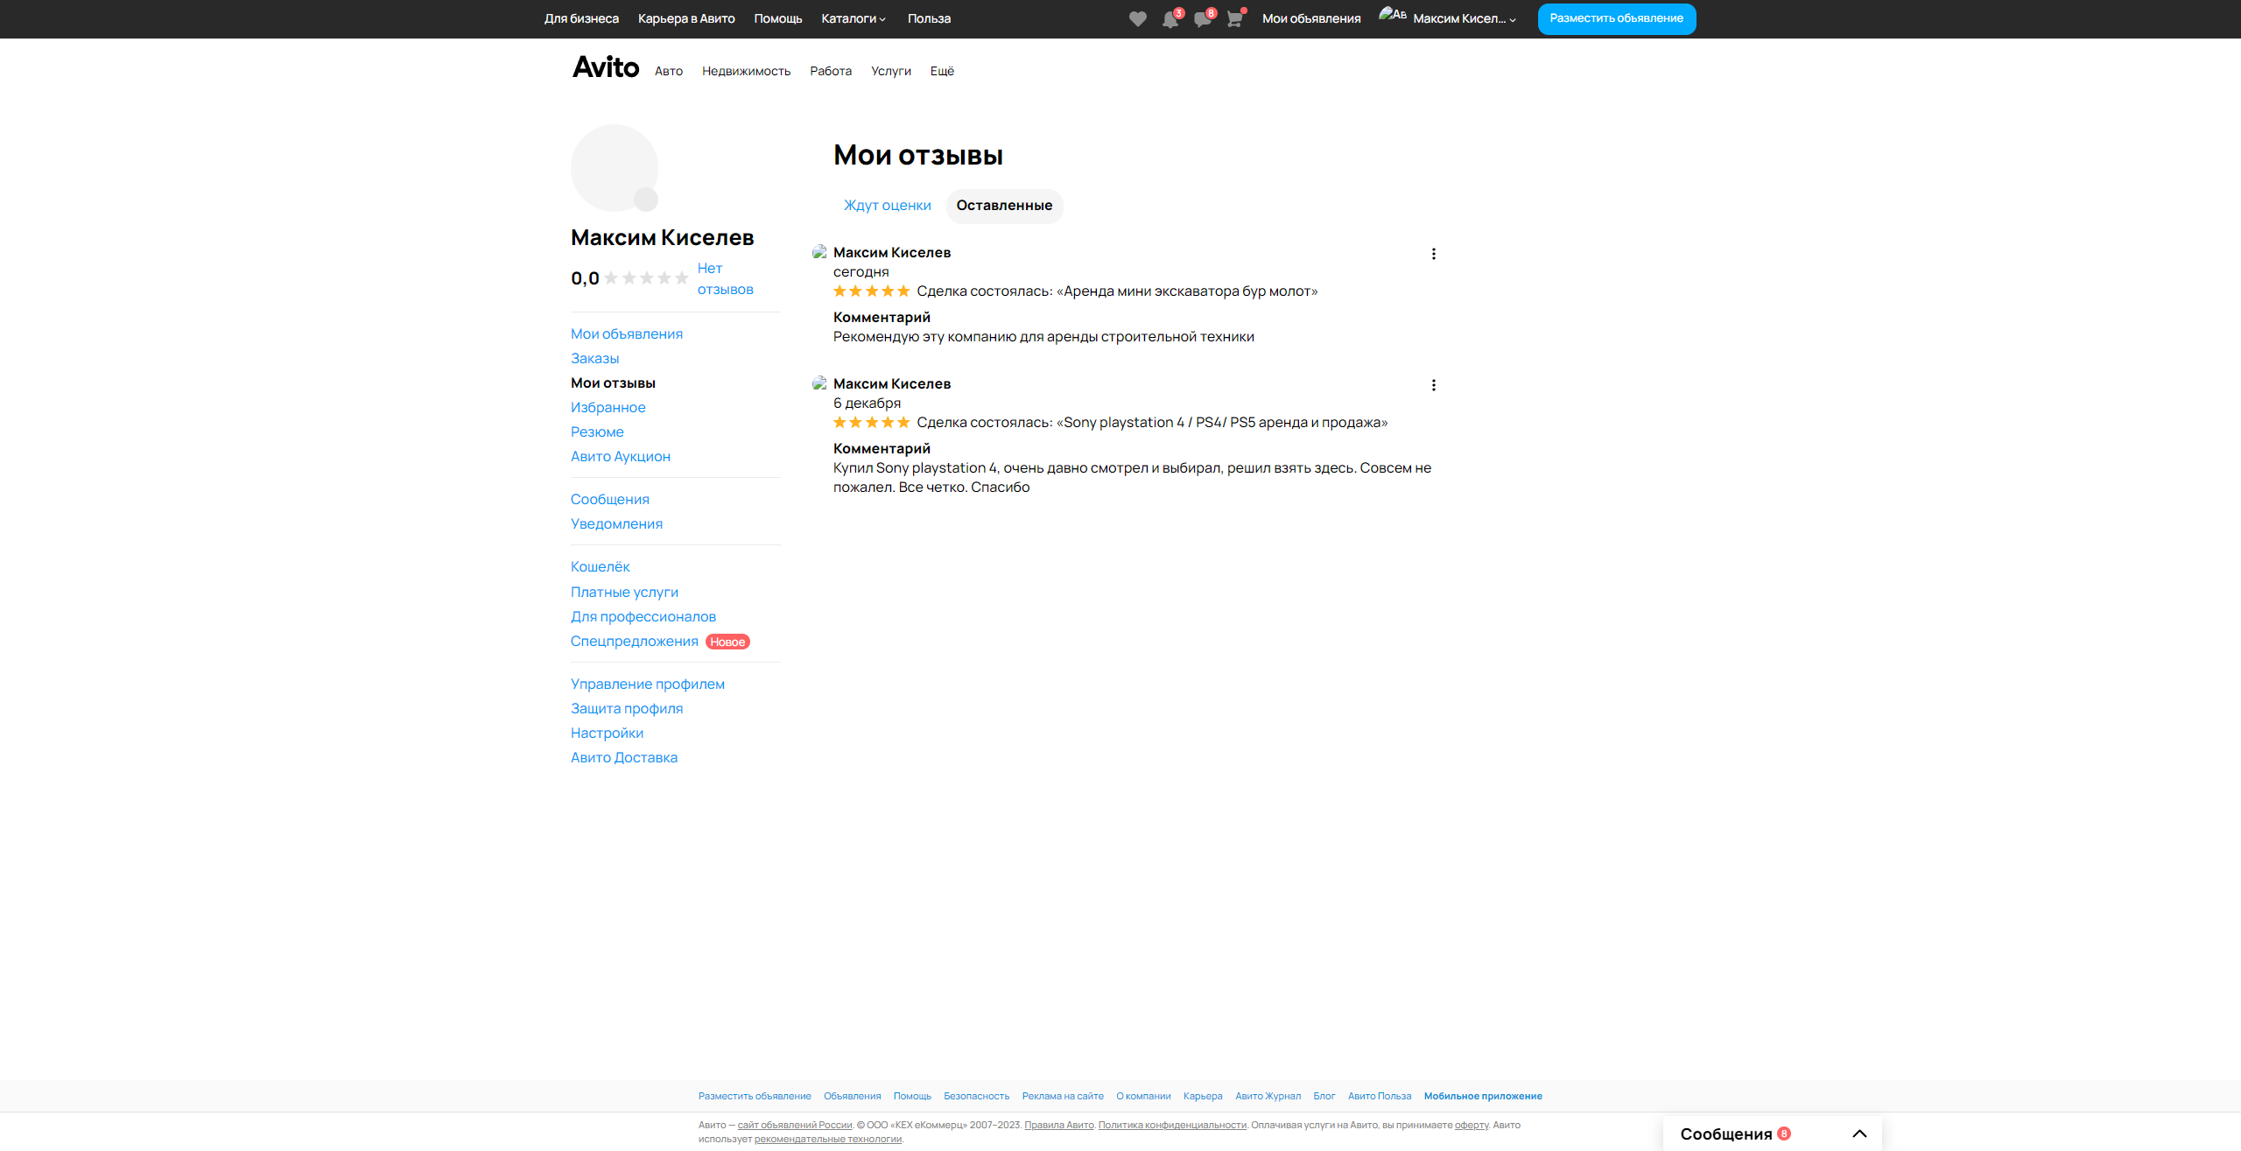Open options menu for Sony PlayStation review
2241x1151 pixels.
1433,385
